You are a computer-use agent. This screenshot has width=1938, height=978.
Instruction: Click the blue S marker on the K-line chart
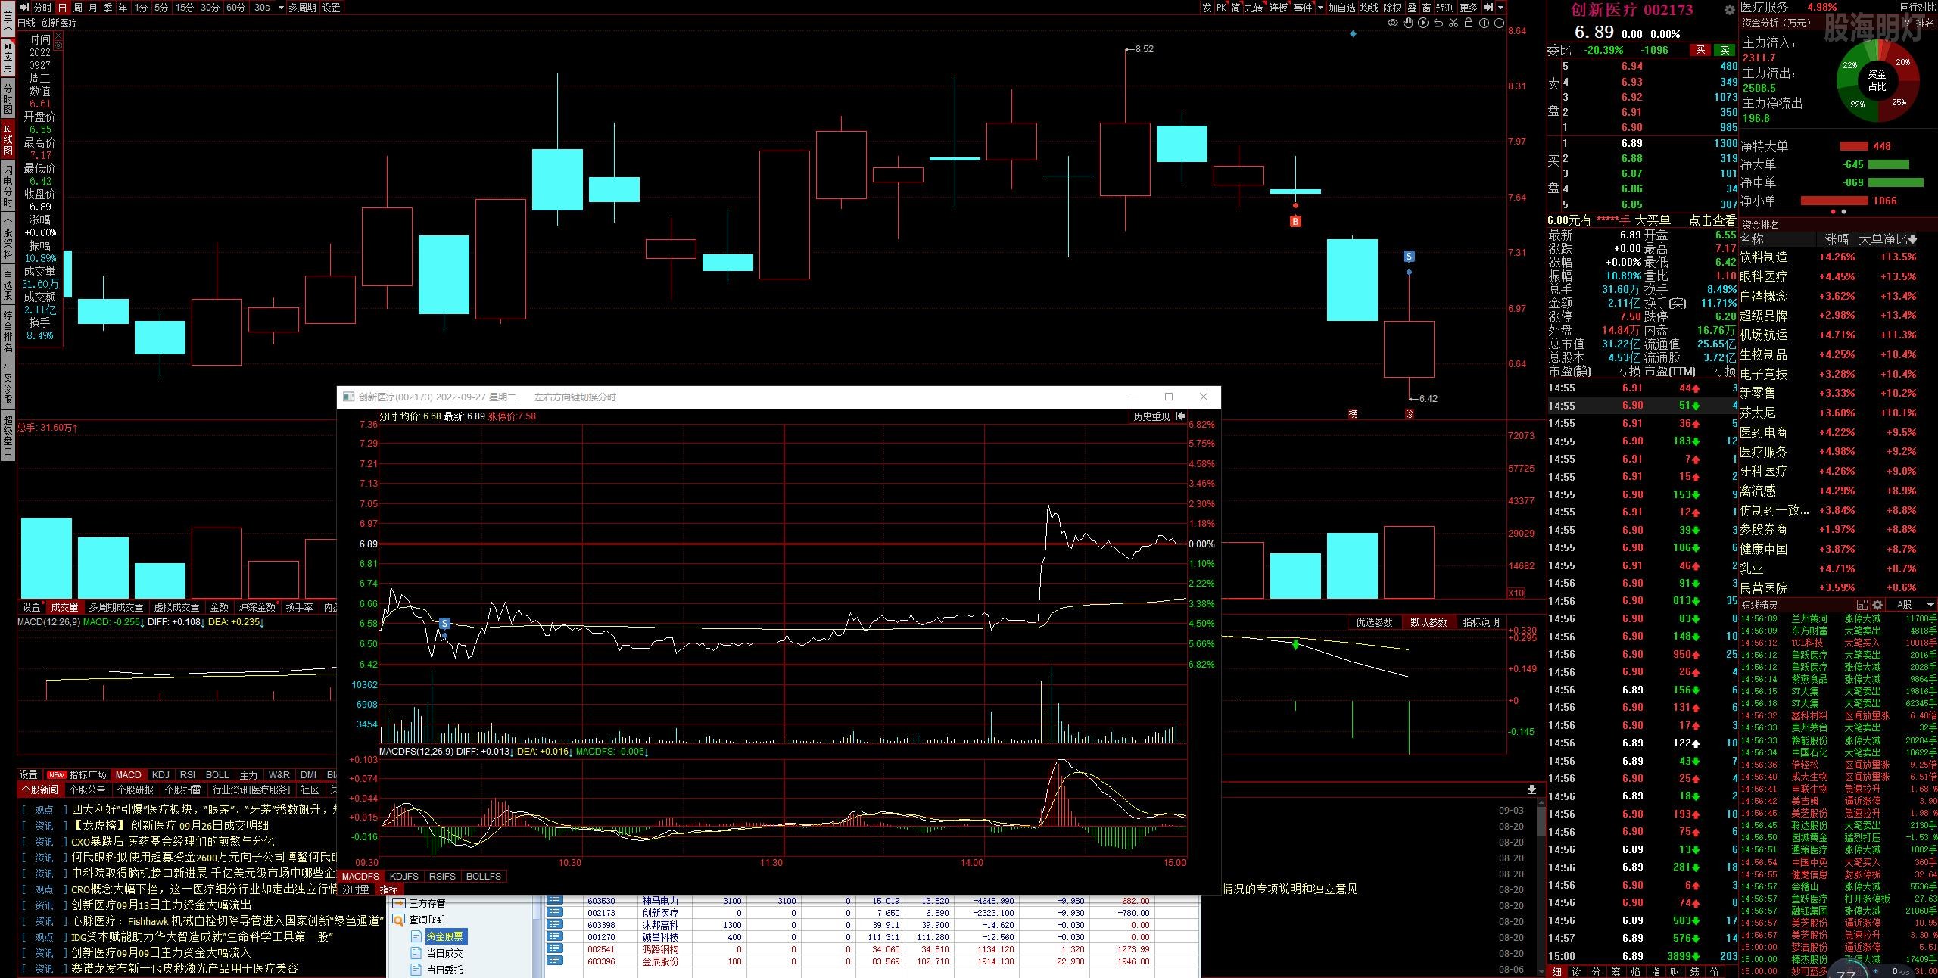click(x=1409, y=257)
